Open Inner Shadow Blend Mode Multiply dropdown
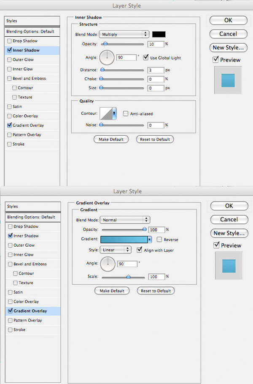 coord(124,34)
